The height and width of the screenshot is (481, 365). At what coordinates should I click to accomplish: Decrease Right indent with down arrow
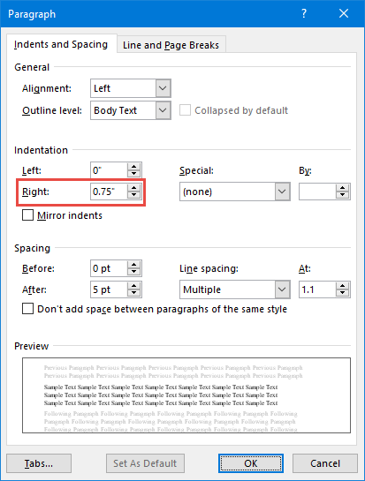click(x=134, y=195)
